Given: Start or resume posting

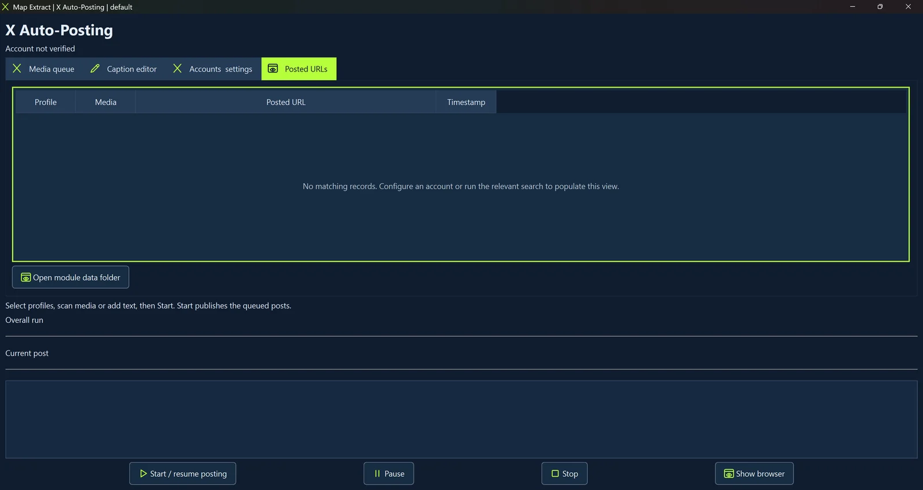Looking at the screenshot, I should pos(182,473).
